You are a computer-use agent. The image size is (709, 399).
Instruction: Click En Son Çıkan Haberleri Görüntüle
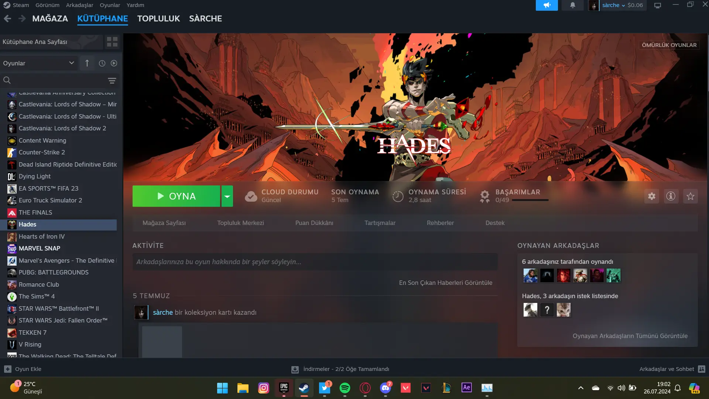(x=446, y=283)
